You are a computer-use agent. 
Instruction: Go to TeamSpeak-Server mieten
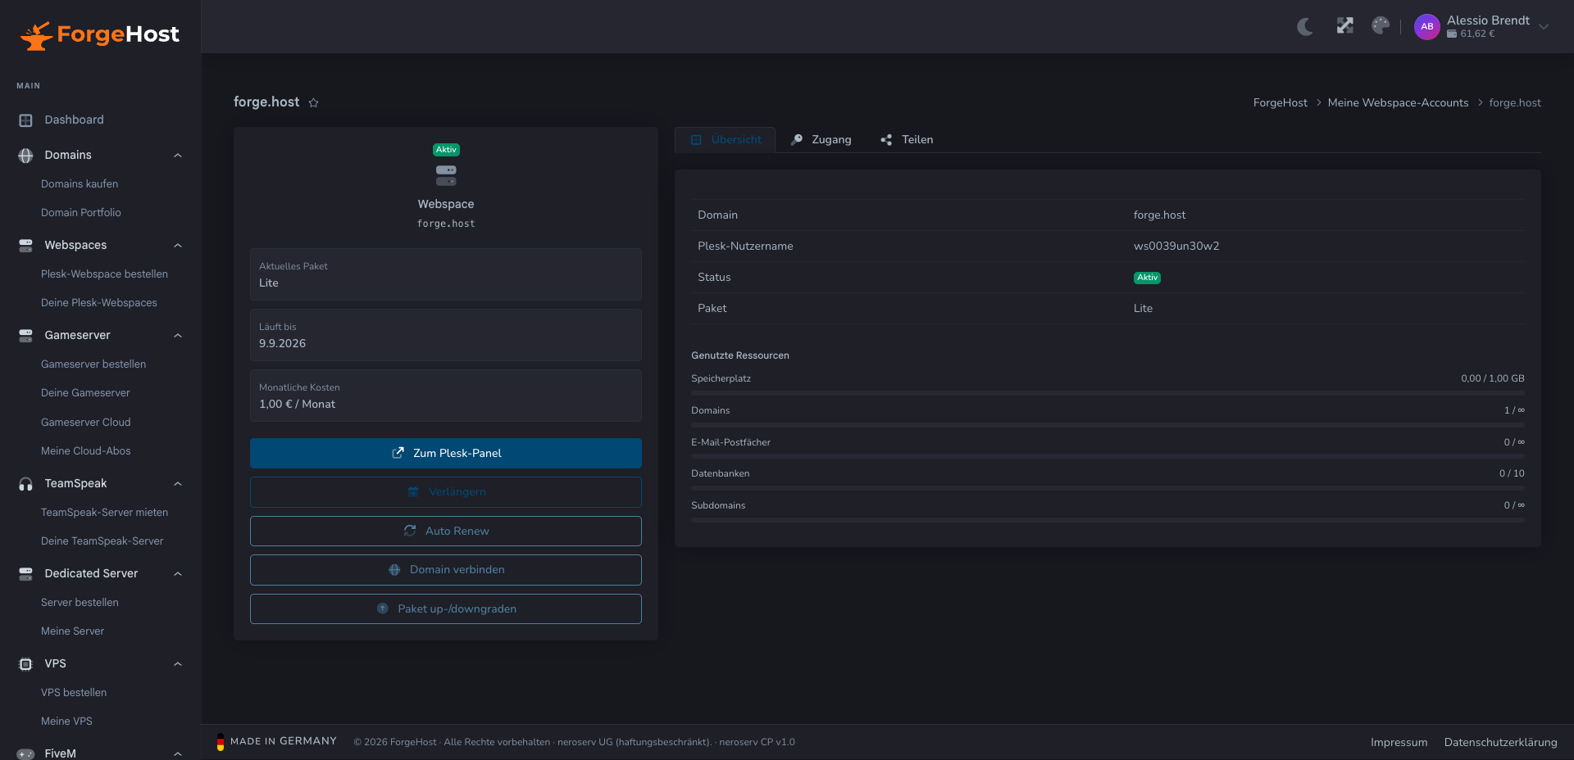[x=104, y=513]
